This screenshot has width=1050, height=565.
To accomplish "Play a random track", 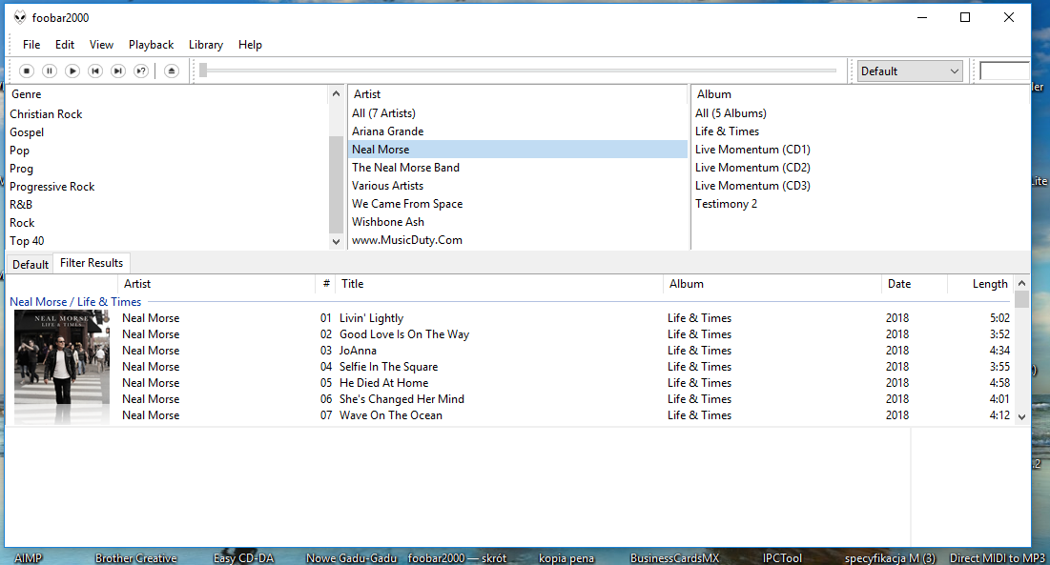I will point(140,71).
